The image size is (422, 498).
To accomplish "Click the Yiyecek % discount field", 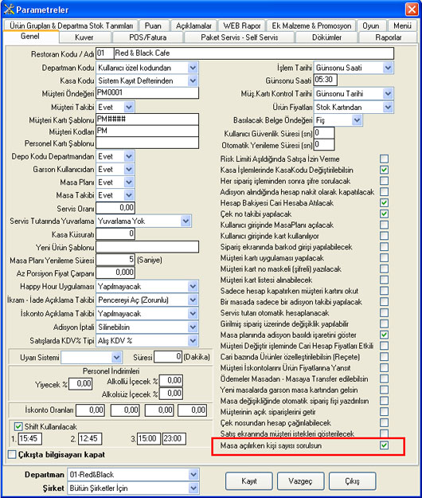I will (x=80, y=384).
